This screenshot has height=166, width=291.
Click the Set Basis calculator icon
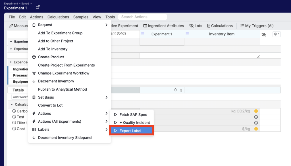click(x=34, y=97)
